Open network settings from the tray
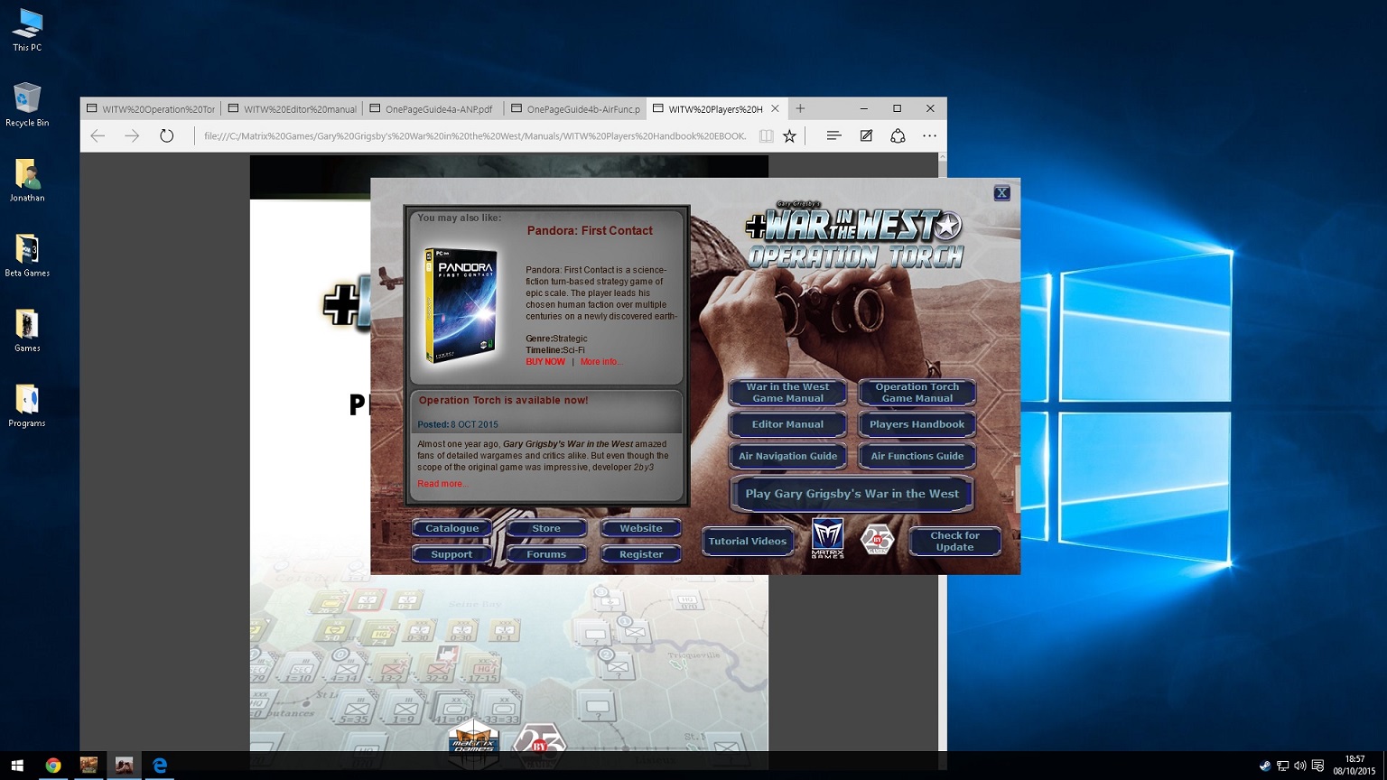Screen dimensions: 1387x780 point(1282,766)
